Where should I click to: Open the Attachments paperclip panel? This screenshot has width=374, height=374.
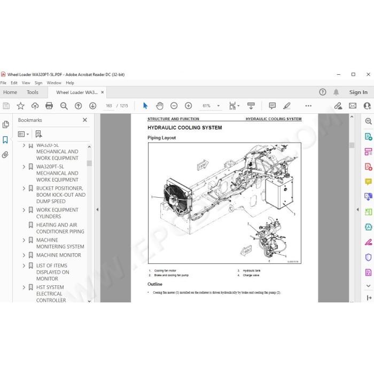(x=5, y=155)
